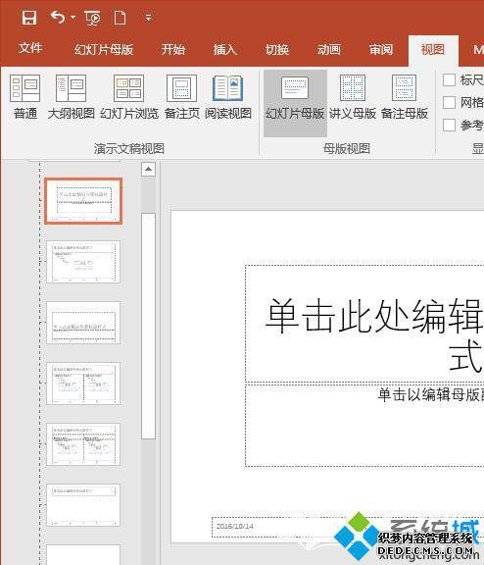Open the 动画 tab
This screenshot has width=484, height=565.
click(329, 49)
